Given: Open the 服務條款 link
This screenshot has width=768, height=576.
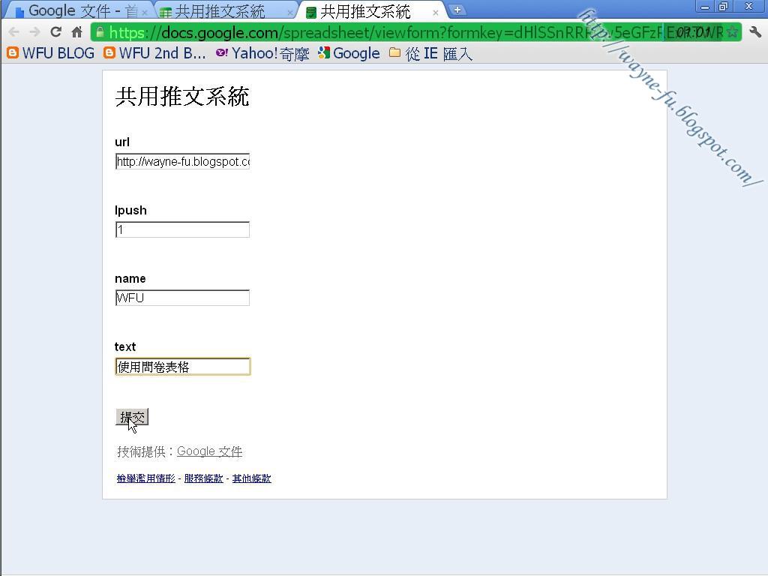Looking at the screenshot, I should click(204, 478).
